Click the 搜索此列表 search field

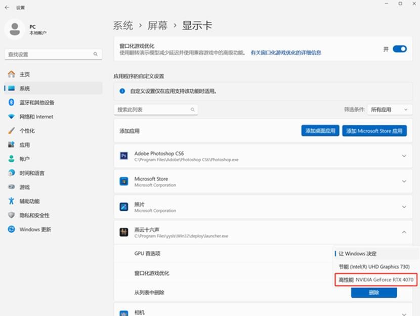click(x=156, y=109)
